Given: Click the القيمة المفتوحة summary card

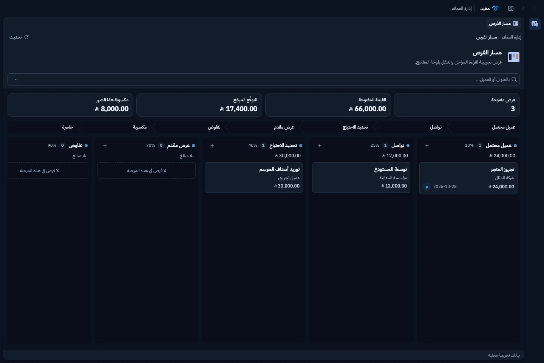Looking at the screenshot, I should click(328, 105).
